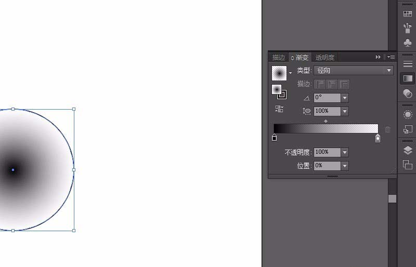Open the Artboards panel icon in the dock
Screen dimensions: 416x267
point(408,164)
